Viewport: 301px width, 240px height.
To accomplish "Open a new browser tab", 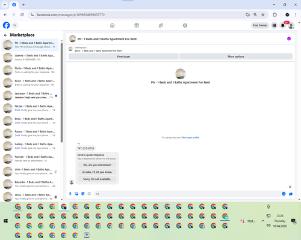I will [23, 5].
